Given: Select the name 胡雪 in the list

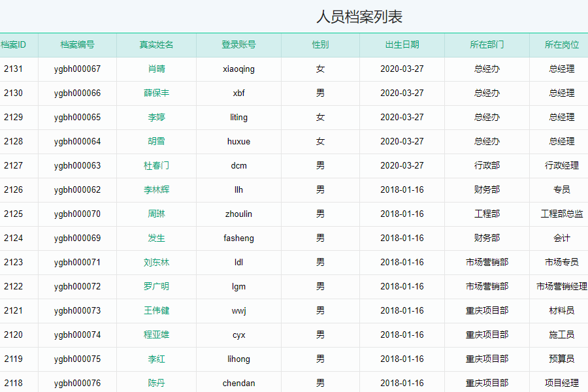Looking at the screenshot, I should point(156,142).
